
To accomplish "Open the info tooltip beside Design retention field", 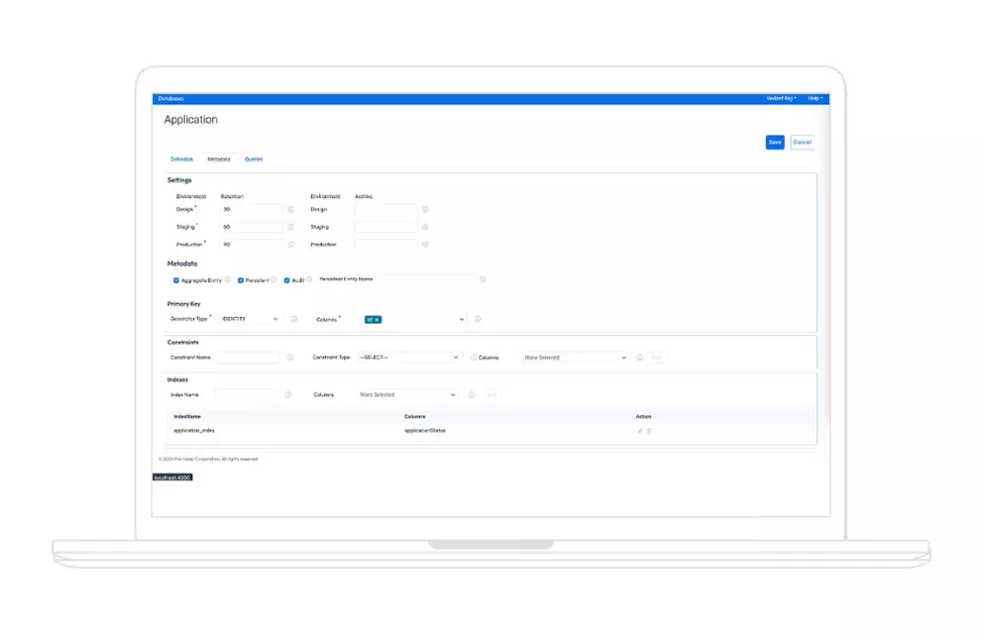I will tap(292, 209).
